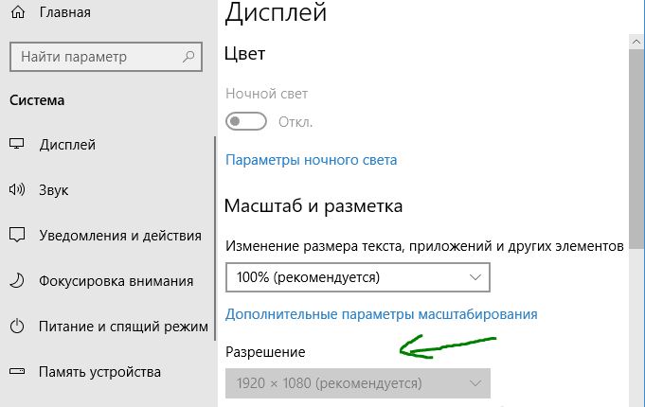The height and width of the screenshot is (407, 645).
Task: Click the scrollbar up arrow
Action: point(636,42)
